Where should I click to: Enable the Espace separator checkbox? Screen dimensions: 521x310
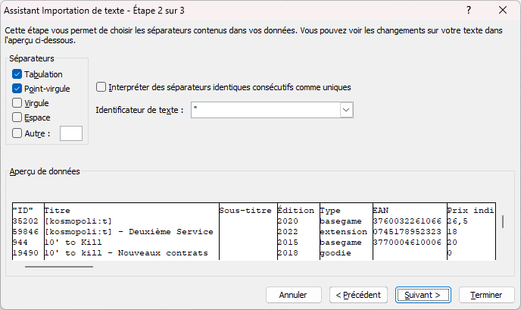pos(17,117)
